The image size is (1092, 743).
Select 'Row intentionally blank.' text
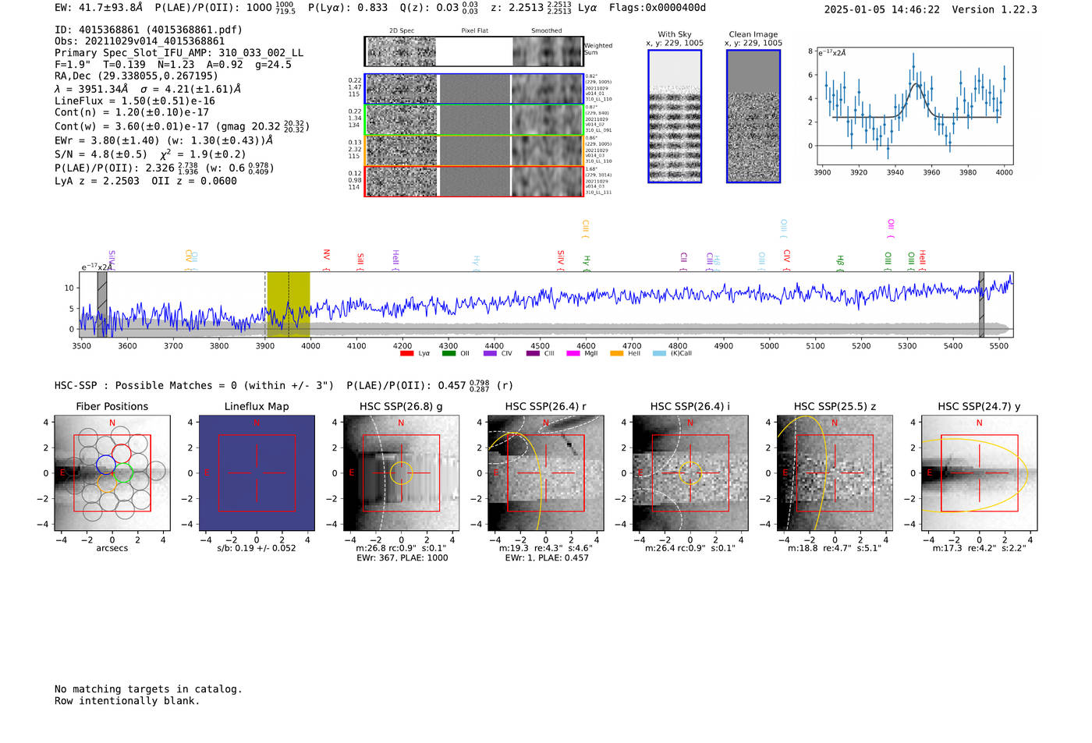pos(127,701)
